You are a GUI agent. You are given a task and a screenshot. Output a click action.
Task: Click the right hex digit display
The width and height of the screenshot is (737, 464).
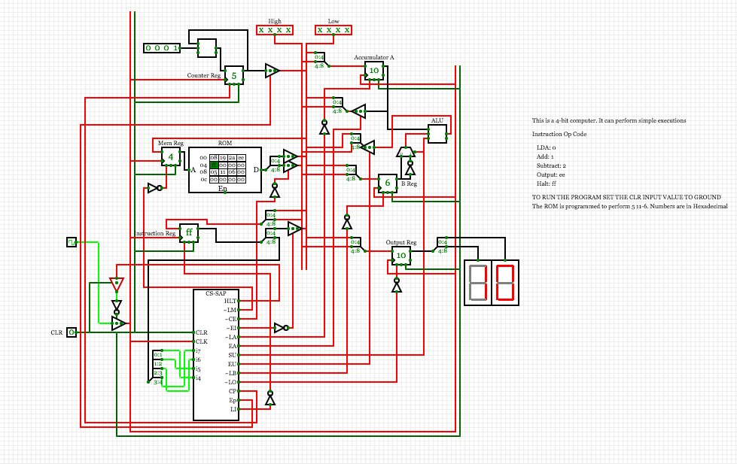point(505,283)
